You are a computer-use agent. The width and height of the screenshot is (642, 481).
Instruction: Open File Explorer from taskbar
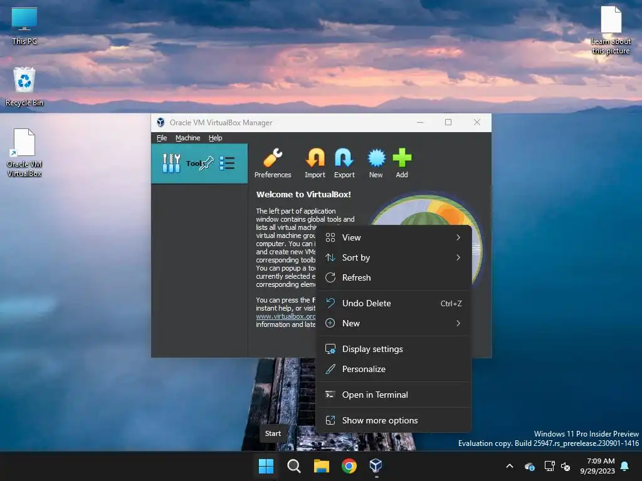pos(322,466)
